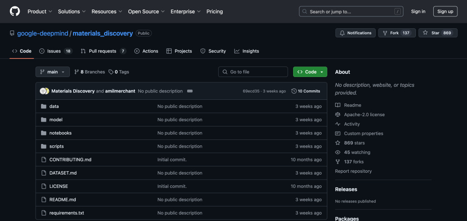
Task: Switch to the Issues tab
Action: point(56,51)
